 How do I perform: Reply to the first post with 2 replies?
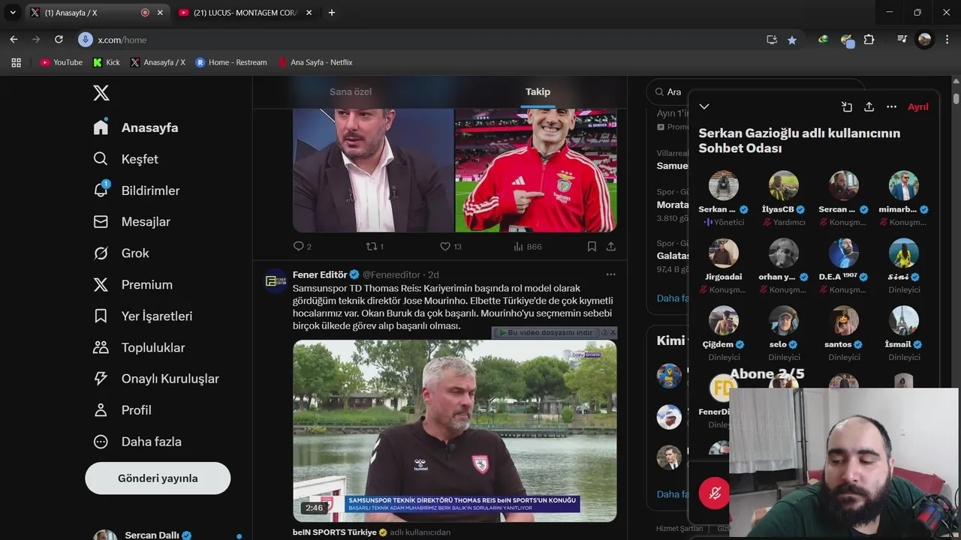pyautogui.click(x=302, y=246)
